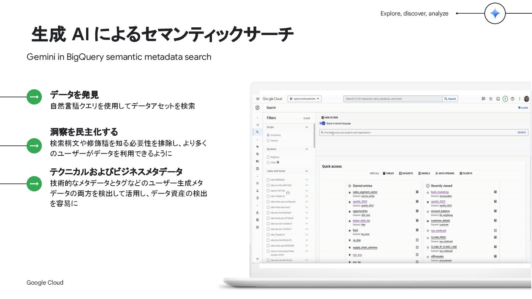The width and height of the screenshot is (532, 299).
Task: Collapse the Scope filter section
Action: 307,127
